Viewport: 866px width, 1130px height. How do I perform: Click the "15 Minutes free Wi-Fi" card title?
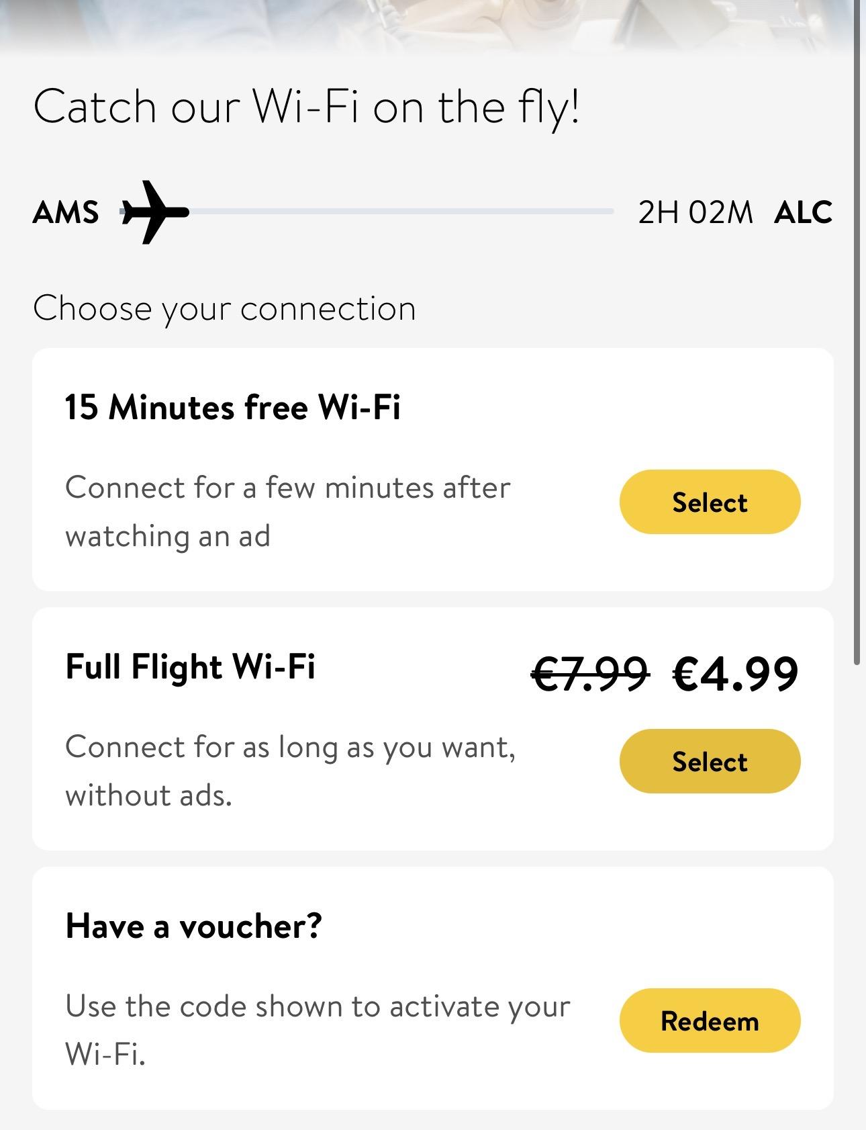point(232,407)
